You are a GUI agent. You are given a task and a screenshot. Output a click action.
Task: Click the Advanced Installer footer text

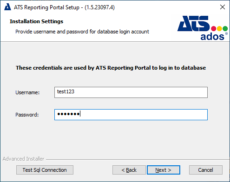[x=23, y=159]
